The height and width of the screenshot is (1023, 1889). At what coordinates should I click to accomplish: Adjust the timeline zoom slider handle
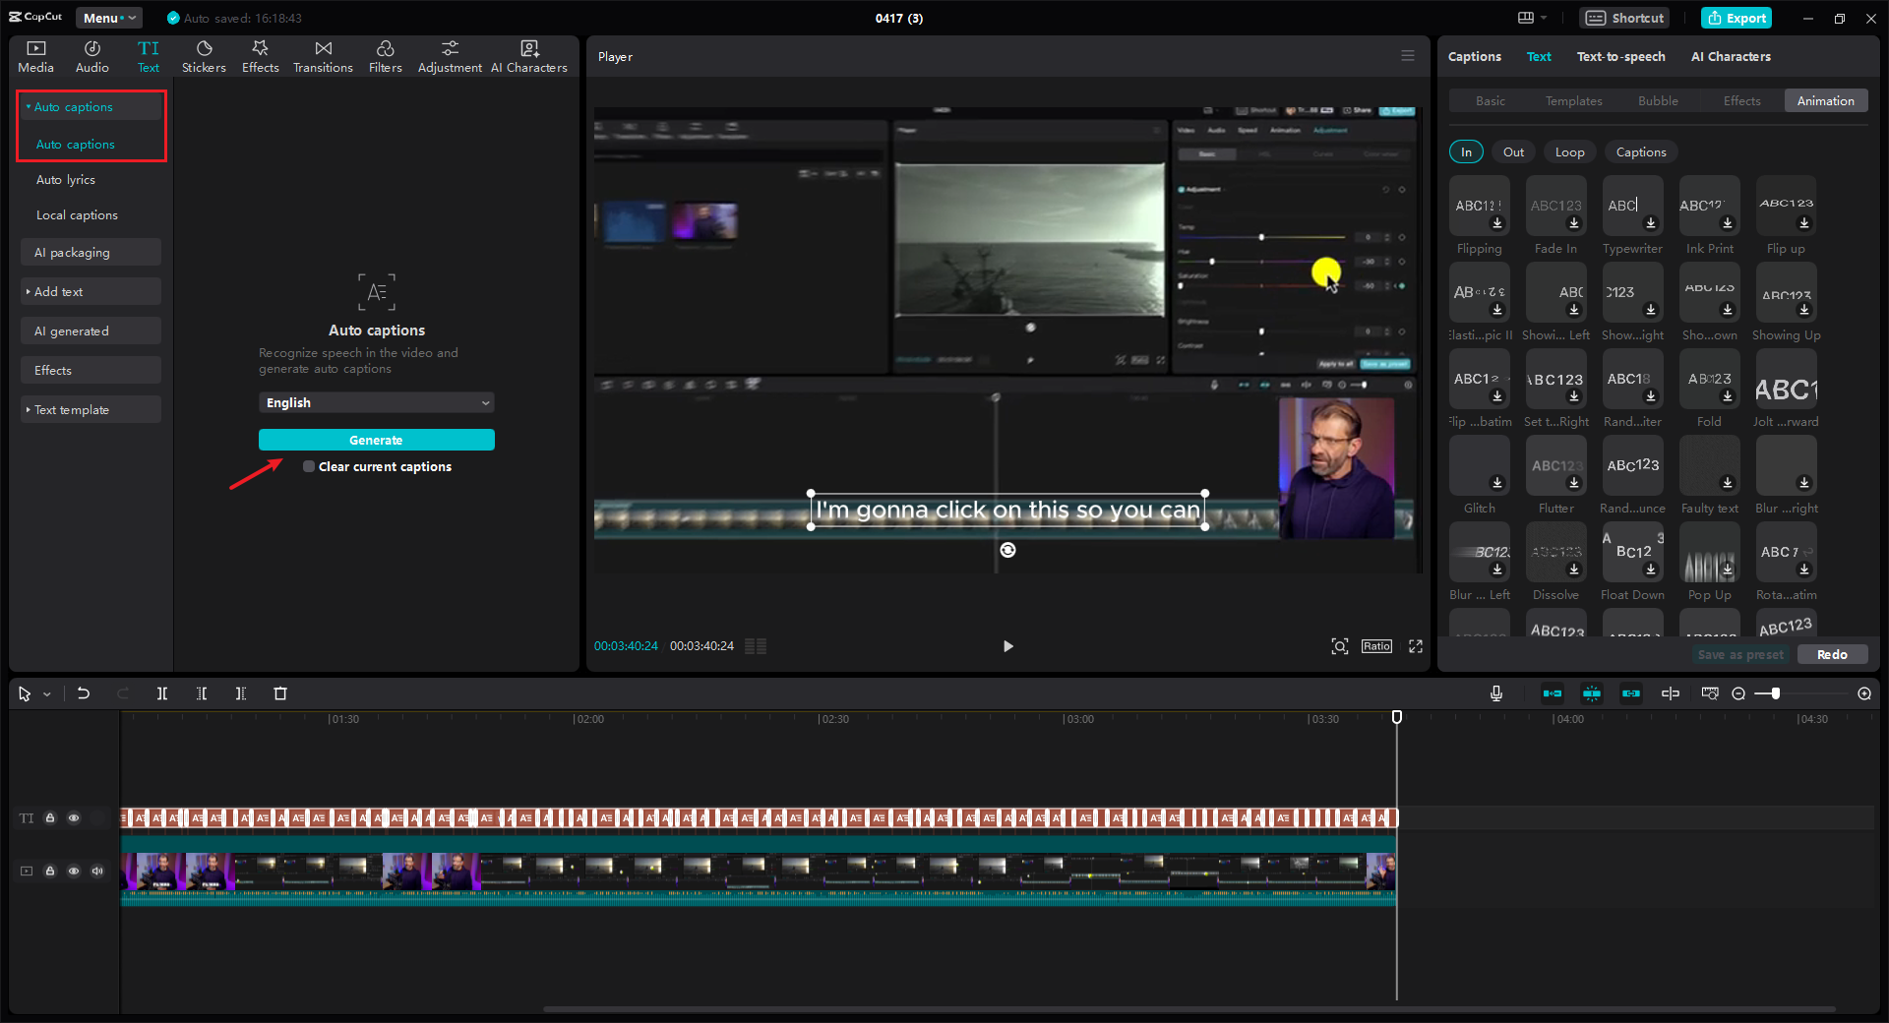(1775, 693)
